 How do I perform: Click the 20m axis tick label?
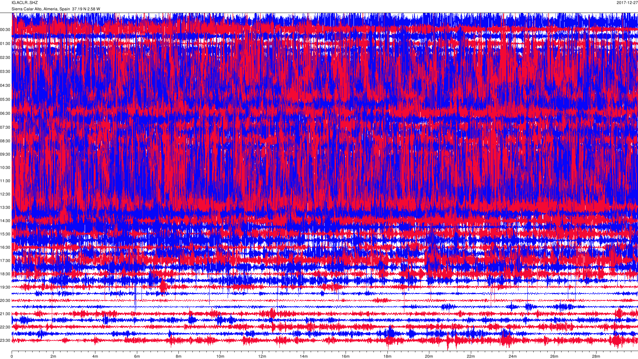tap(429, 356)
